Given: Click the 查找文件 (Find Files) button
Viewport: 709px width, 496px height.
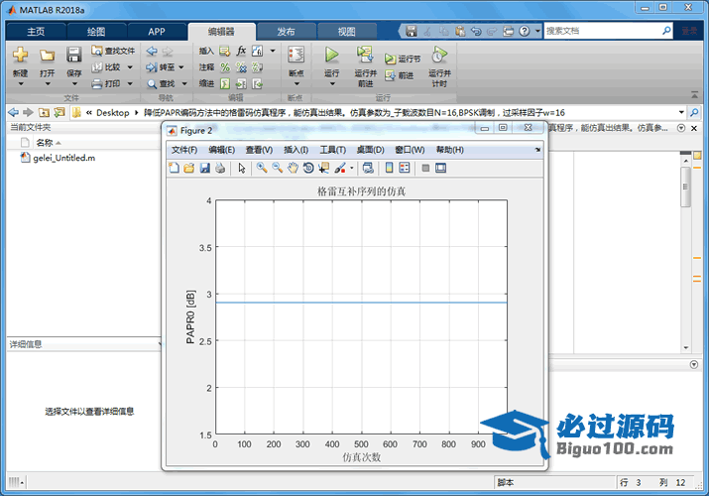Looking at the screenshot, I should pos(113,51).
